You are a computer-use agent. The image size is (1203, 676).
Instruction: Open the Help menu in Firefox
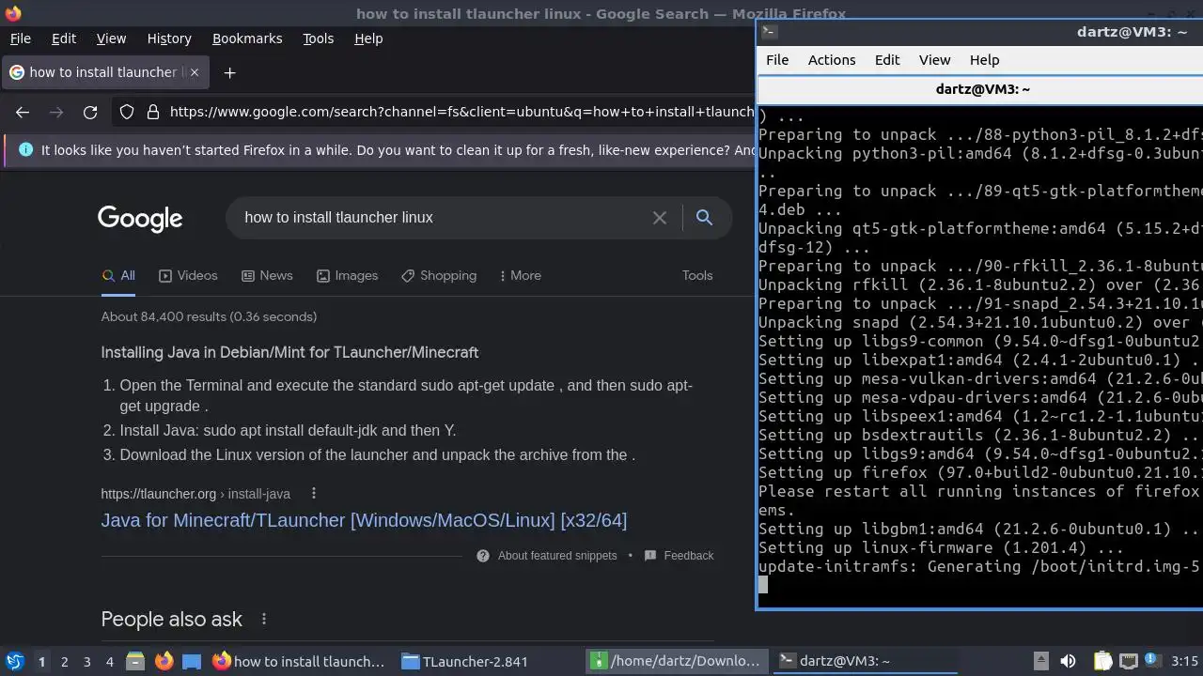[x=368, y=38]
